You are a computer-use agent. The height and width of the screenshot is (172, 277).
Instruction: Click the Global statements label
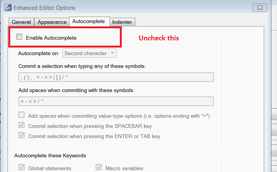coord(50,168)
